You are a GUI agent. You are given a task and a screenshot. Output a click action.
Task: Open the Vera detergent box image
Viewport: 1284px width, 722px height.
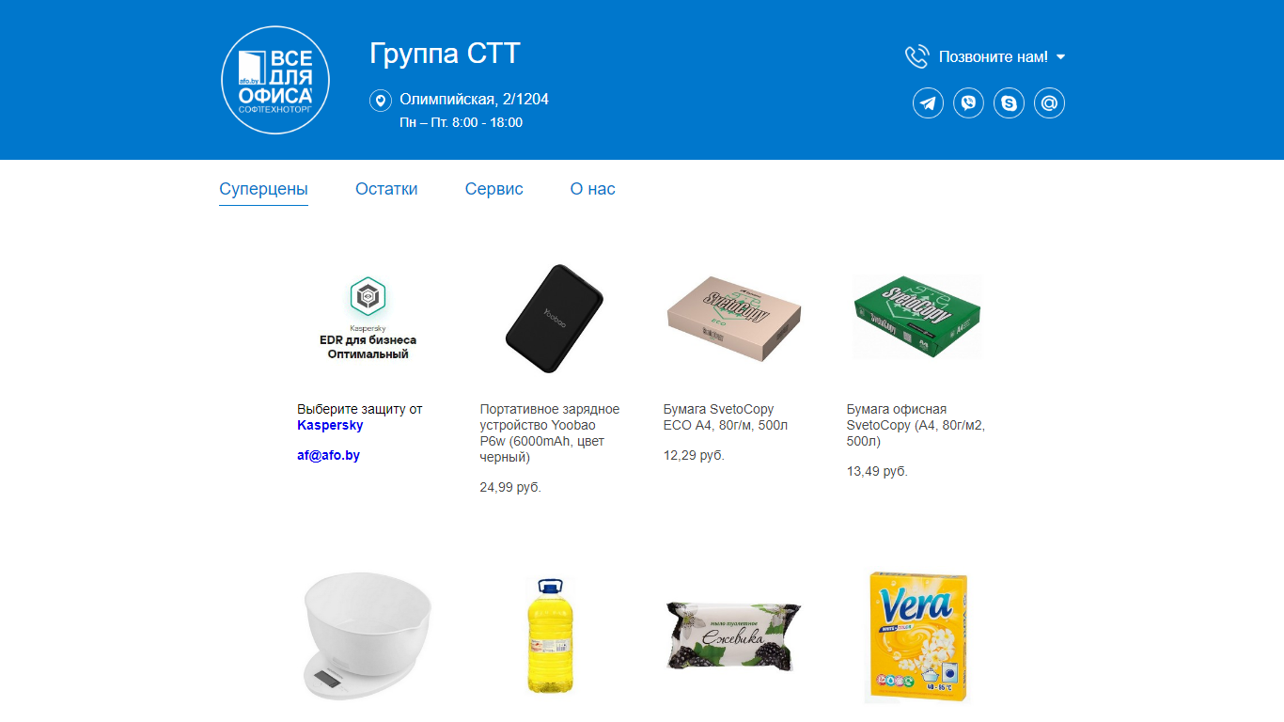tap(916, 636)
